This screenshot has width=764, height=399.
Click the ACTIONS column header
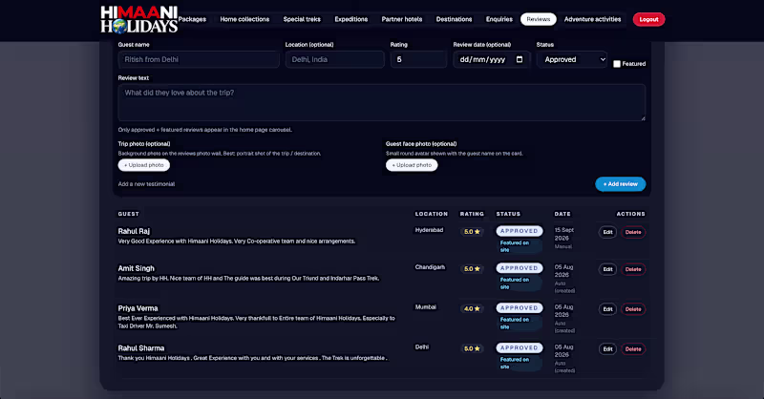click(x=631, y=214)
